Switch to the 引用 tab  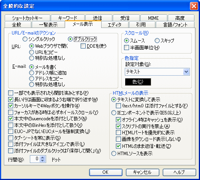[142, 24]
